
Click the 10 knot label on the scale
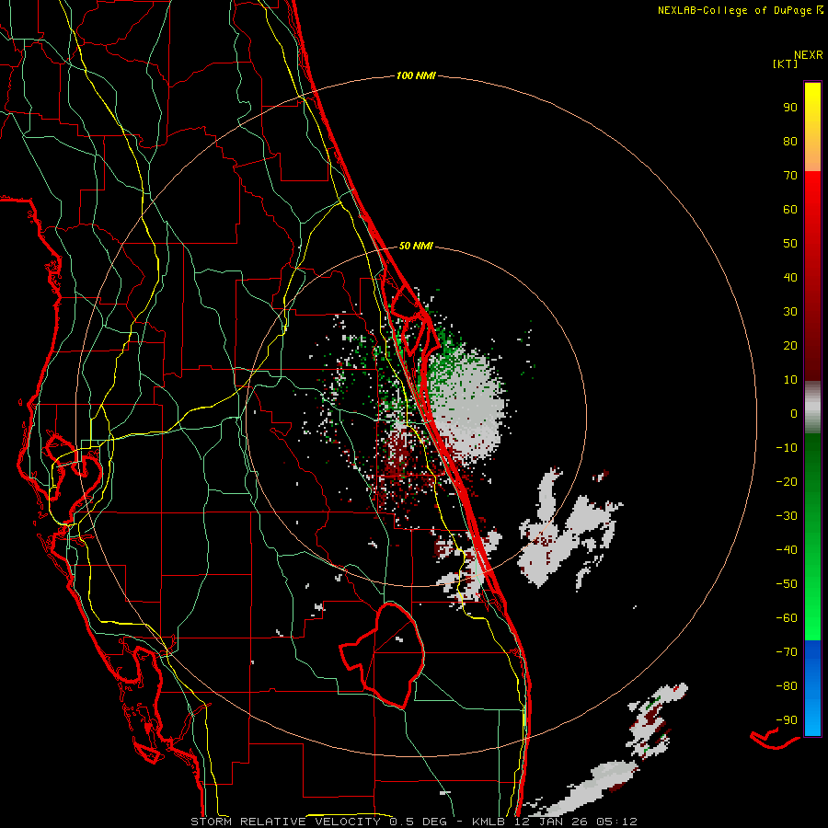[790, 380]
